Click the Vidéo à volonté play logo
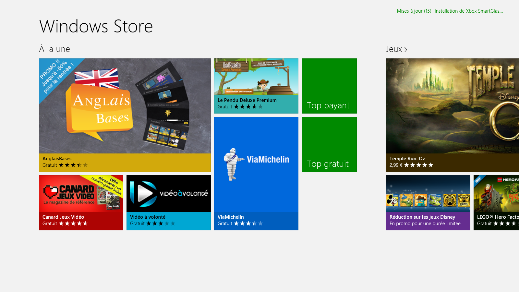The height and width of the screenshot is (292, 519). 143,194
